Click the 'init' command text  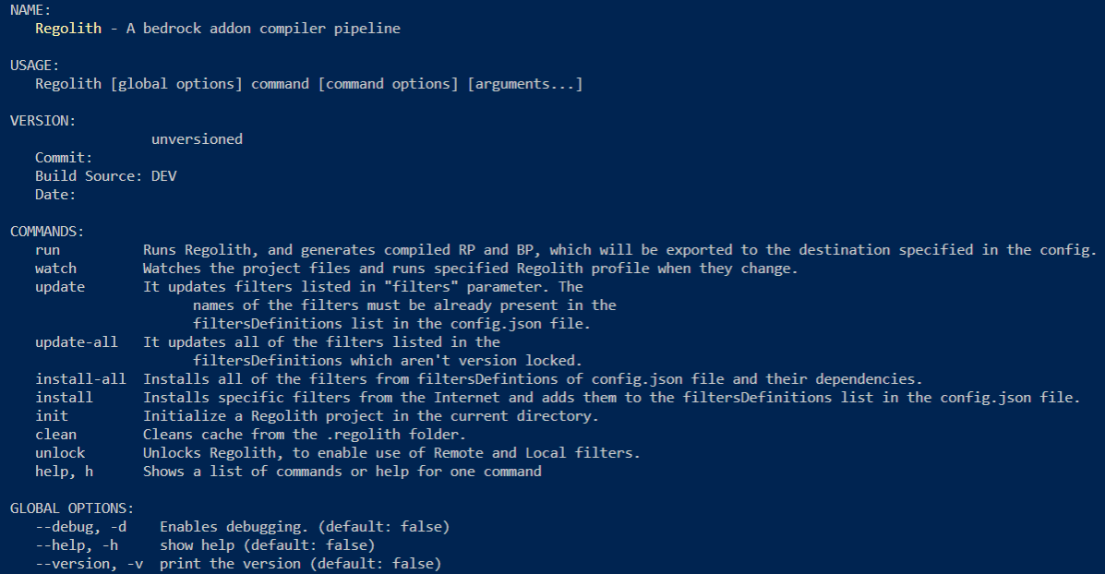tap(52, 415)
